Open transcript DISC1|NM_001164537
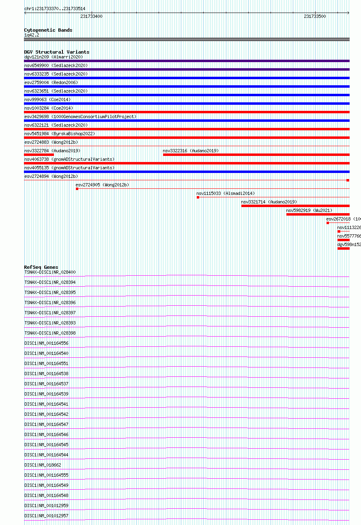Viewport: 361px width, 525px height. tap(46, 384)
